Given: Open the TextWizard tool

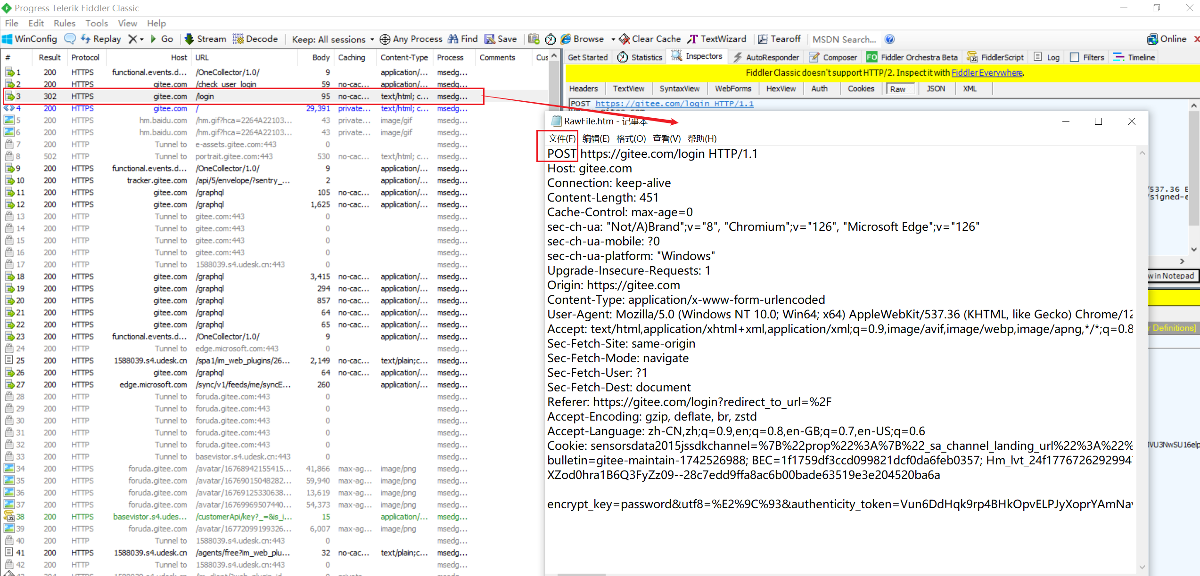Looking at the screenshot, I should (717, 39).
